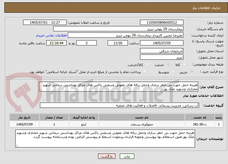
Task: Select the کالا radio button
Action: 184,64
